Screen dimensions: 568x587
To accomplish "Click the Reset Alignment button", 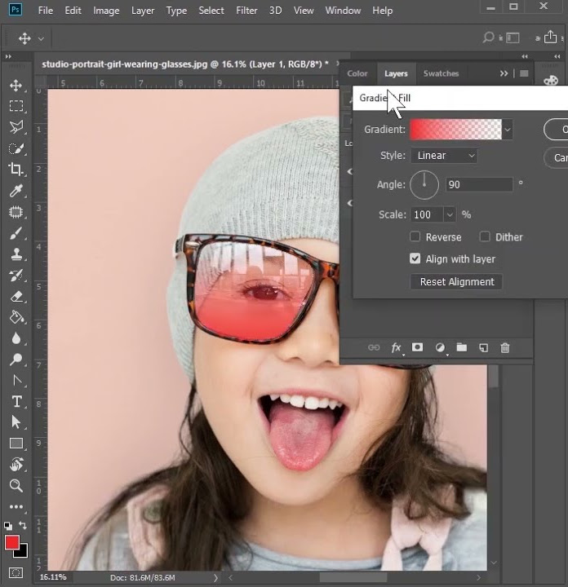I will pyautogui.click(x=456, y=281).
